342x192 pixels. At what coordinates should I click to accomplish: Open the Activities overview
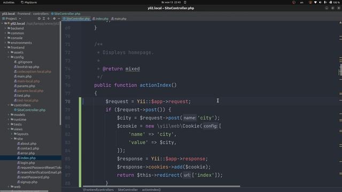9,2
